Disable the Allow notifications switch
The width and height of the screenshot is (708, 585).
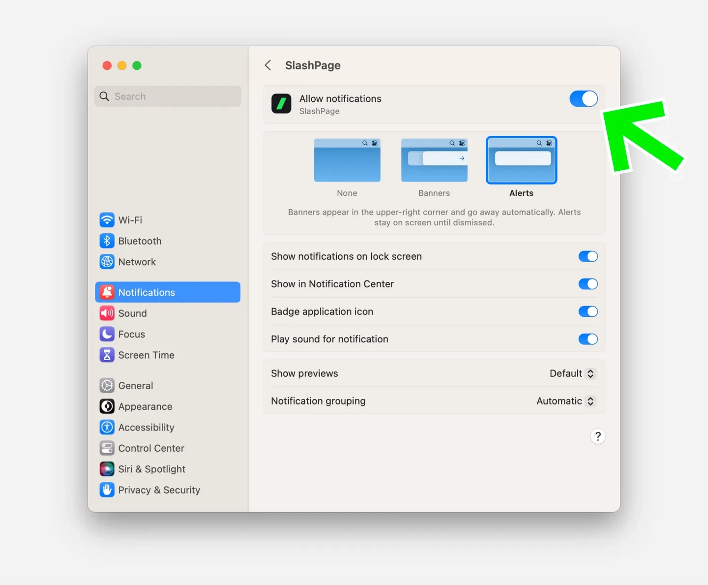pyautogui.click(x=583, y=99)
